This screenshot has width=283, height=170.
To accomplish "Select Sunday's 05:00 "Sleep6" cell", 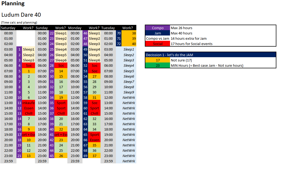I will coord(61,60).
